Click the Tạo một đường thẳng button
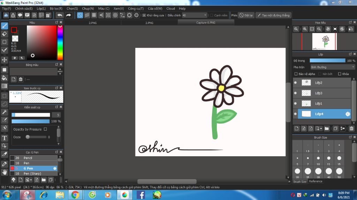 click(273, 15)
